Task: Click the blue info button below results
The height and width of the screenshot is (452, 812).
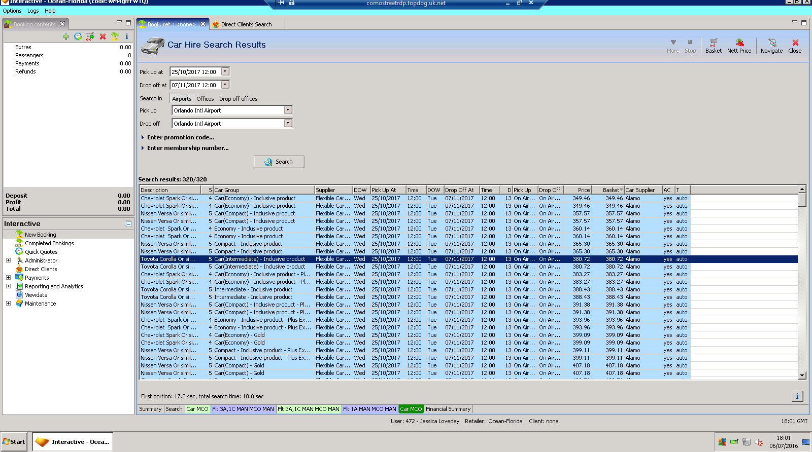Action: click(797, 396)
